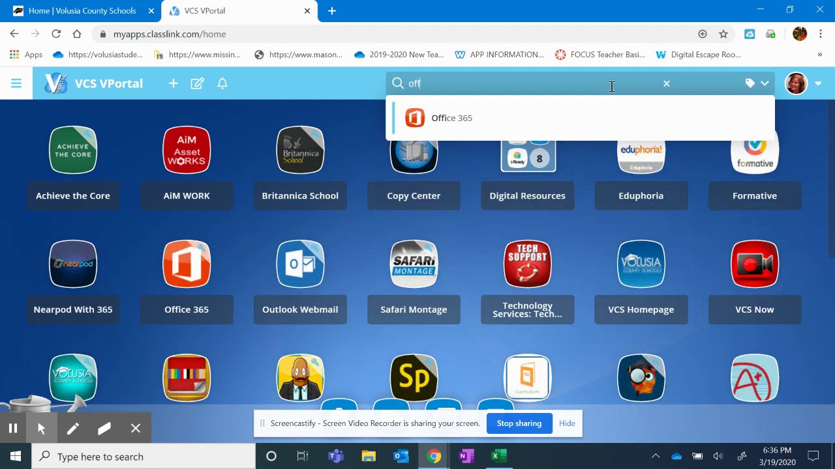Image resolution: width=835 pixels, height=469 pixels.
Task: Open the APP INFORMATION... bookmark
Action: coord(500,55)
